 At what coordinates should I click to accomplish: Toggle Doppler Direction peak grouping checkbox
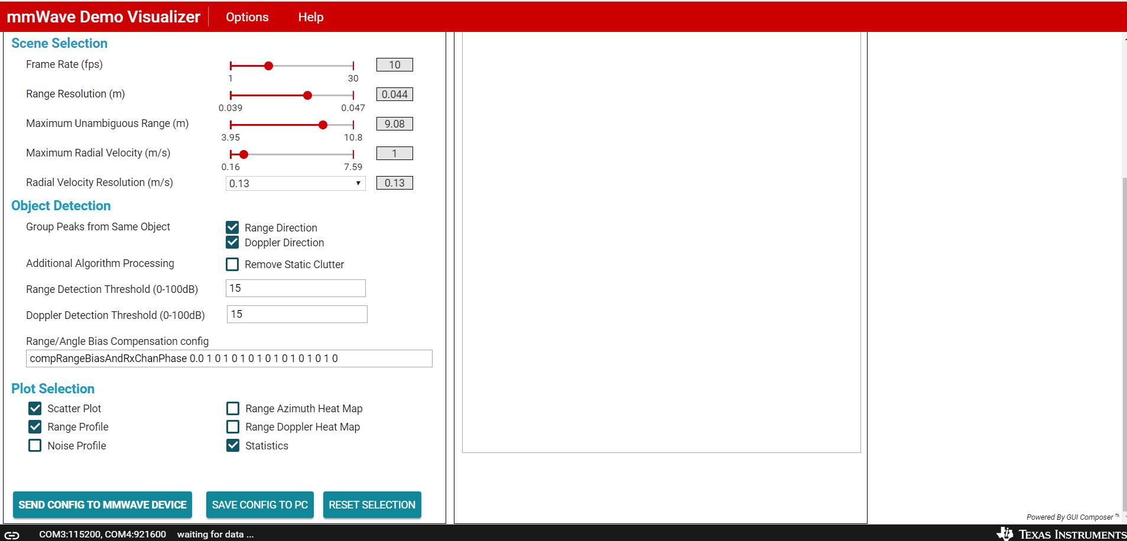(232, 242)
